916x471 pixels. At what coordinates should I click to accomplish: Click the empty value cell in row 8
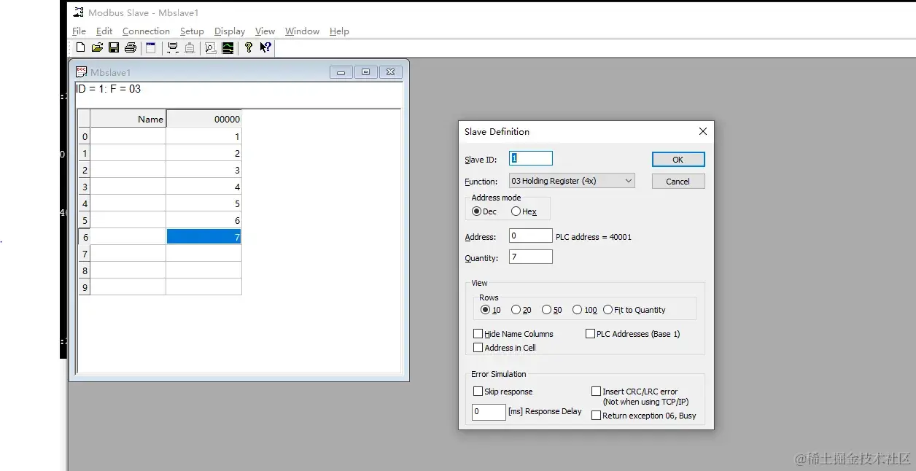pos(203,270)
